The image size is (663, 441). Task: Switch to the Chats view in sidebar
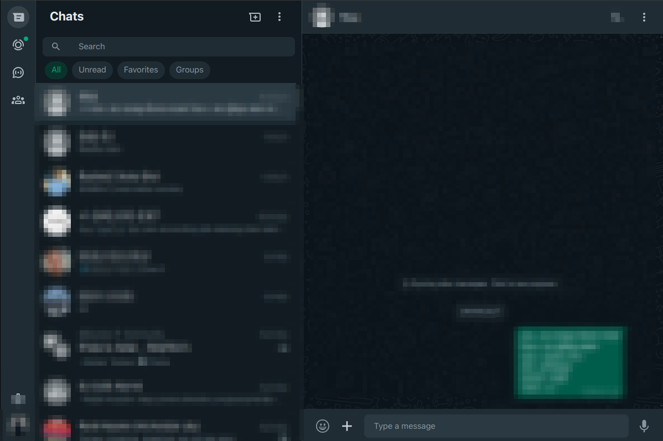click(18, 17)
